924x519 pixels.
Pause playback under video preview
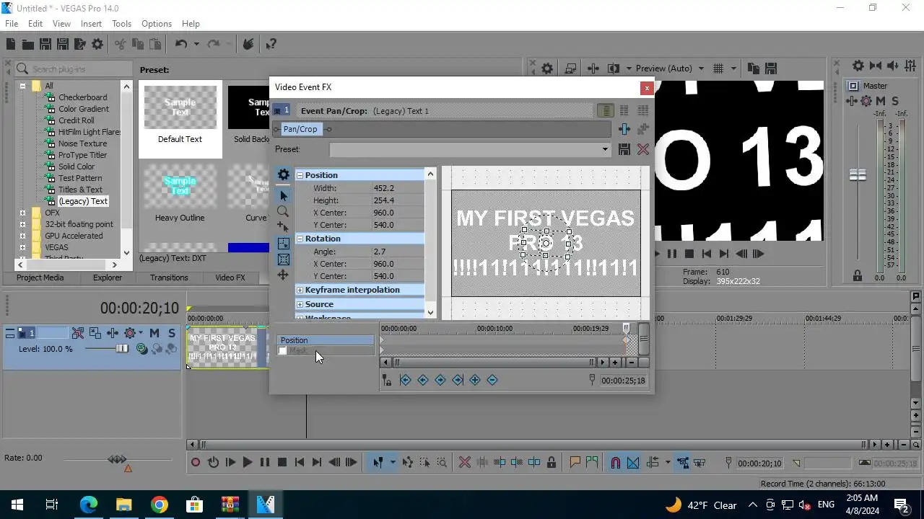click(x=672, y=254)
